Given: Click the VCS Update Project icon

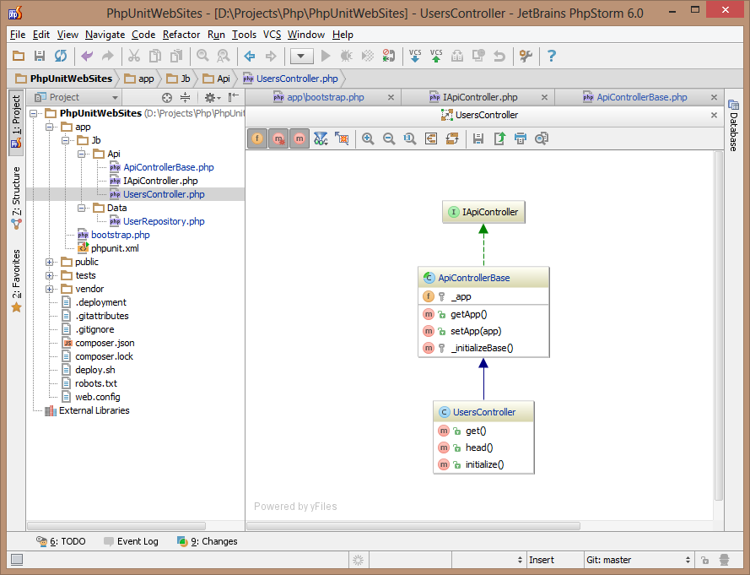Looking at the screenshot, I should pyautogui.click(x=415, y=56).
